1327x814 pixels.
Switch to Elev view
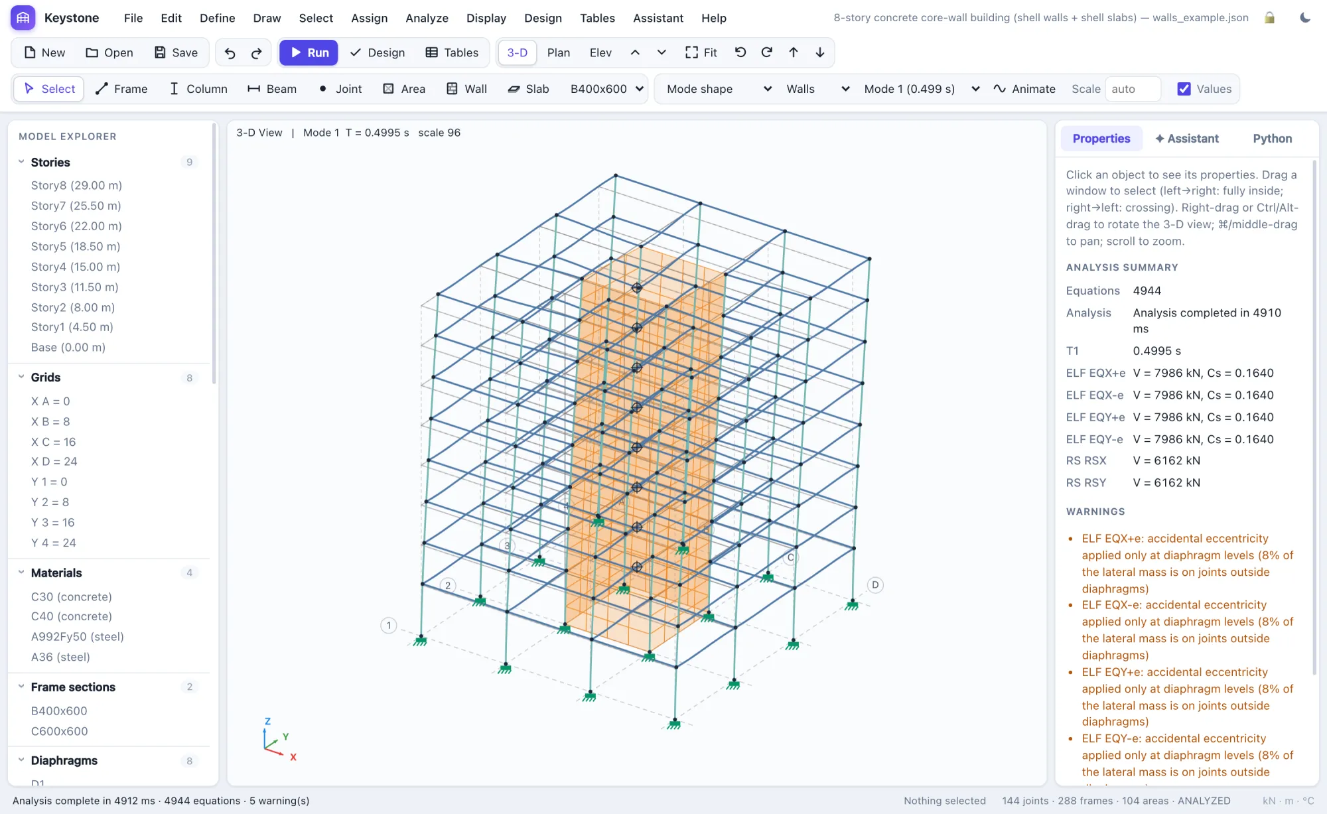point(600,52)
